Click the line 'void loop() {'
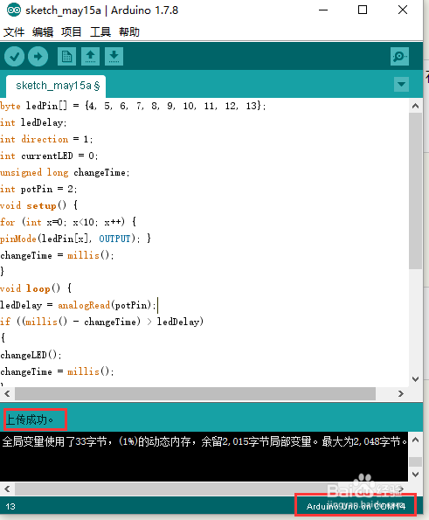This screenshot has height=520, width=429. [36, 288]
